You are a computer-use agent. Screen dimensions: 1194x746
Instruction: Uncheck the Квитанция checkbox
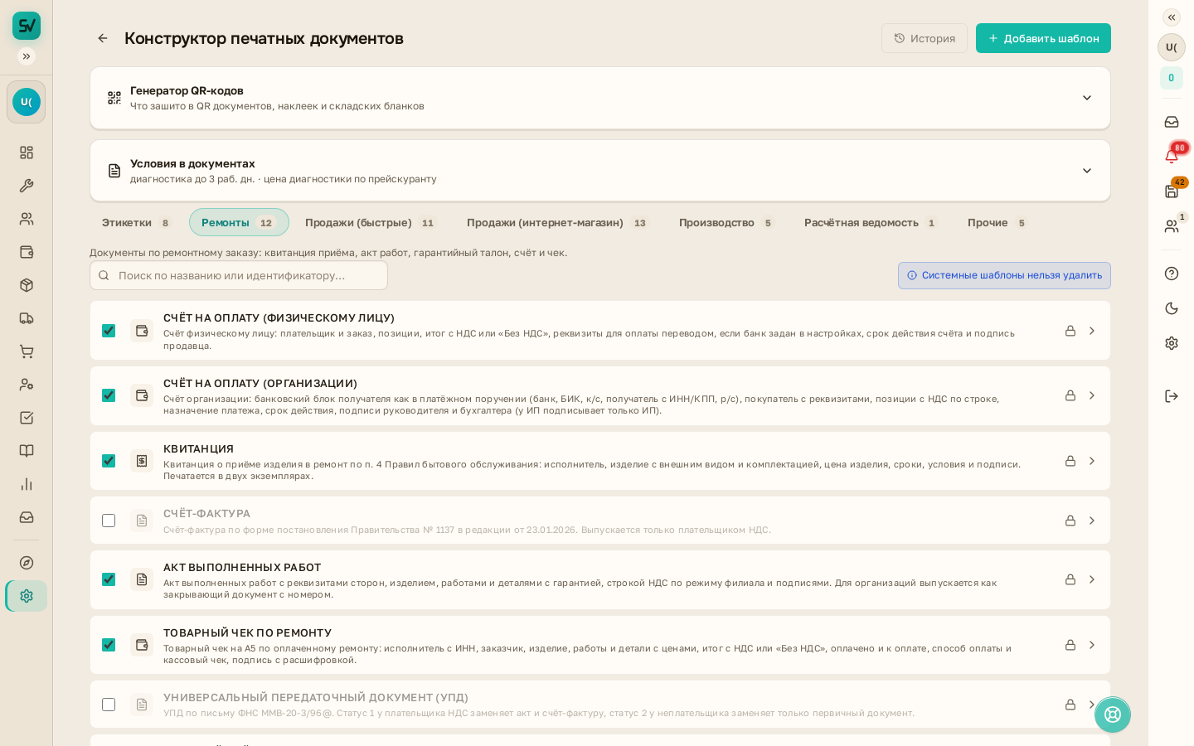coord(109,461)
